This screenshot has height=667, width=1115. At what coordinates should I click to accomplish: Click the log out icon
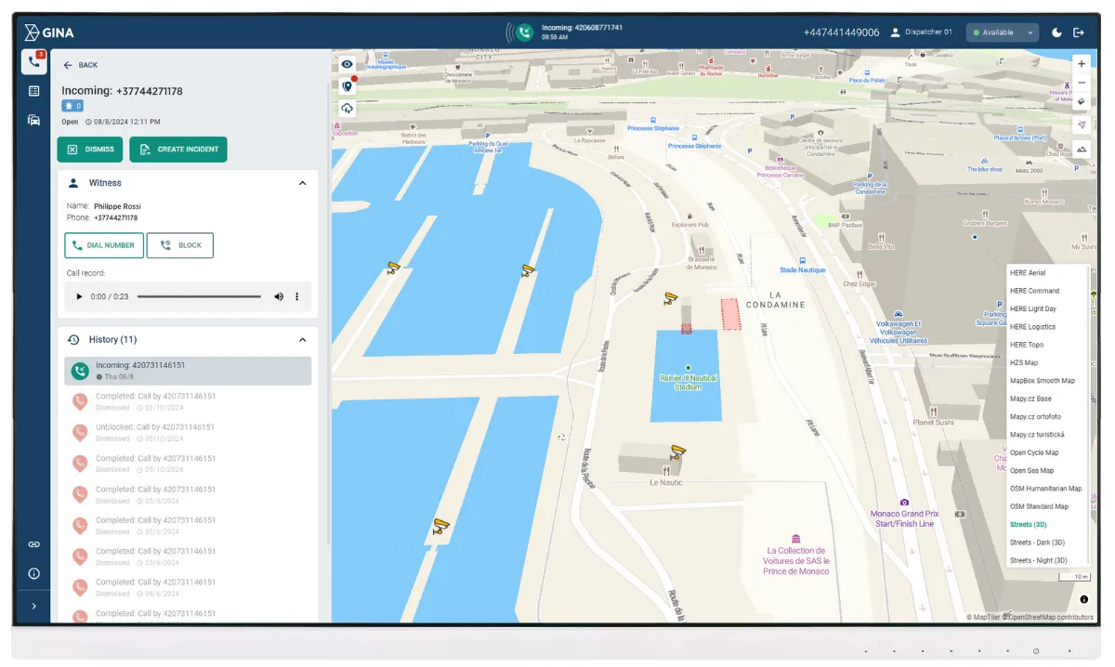click(x=1079, y=33)
